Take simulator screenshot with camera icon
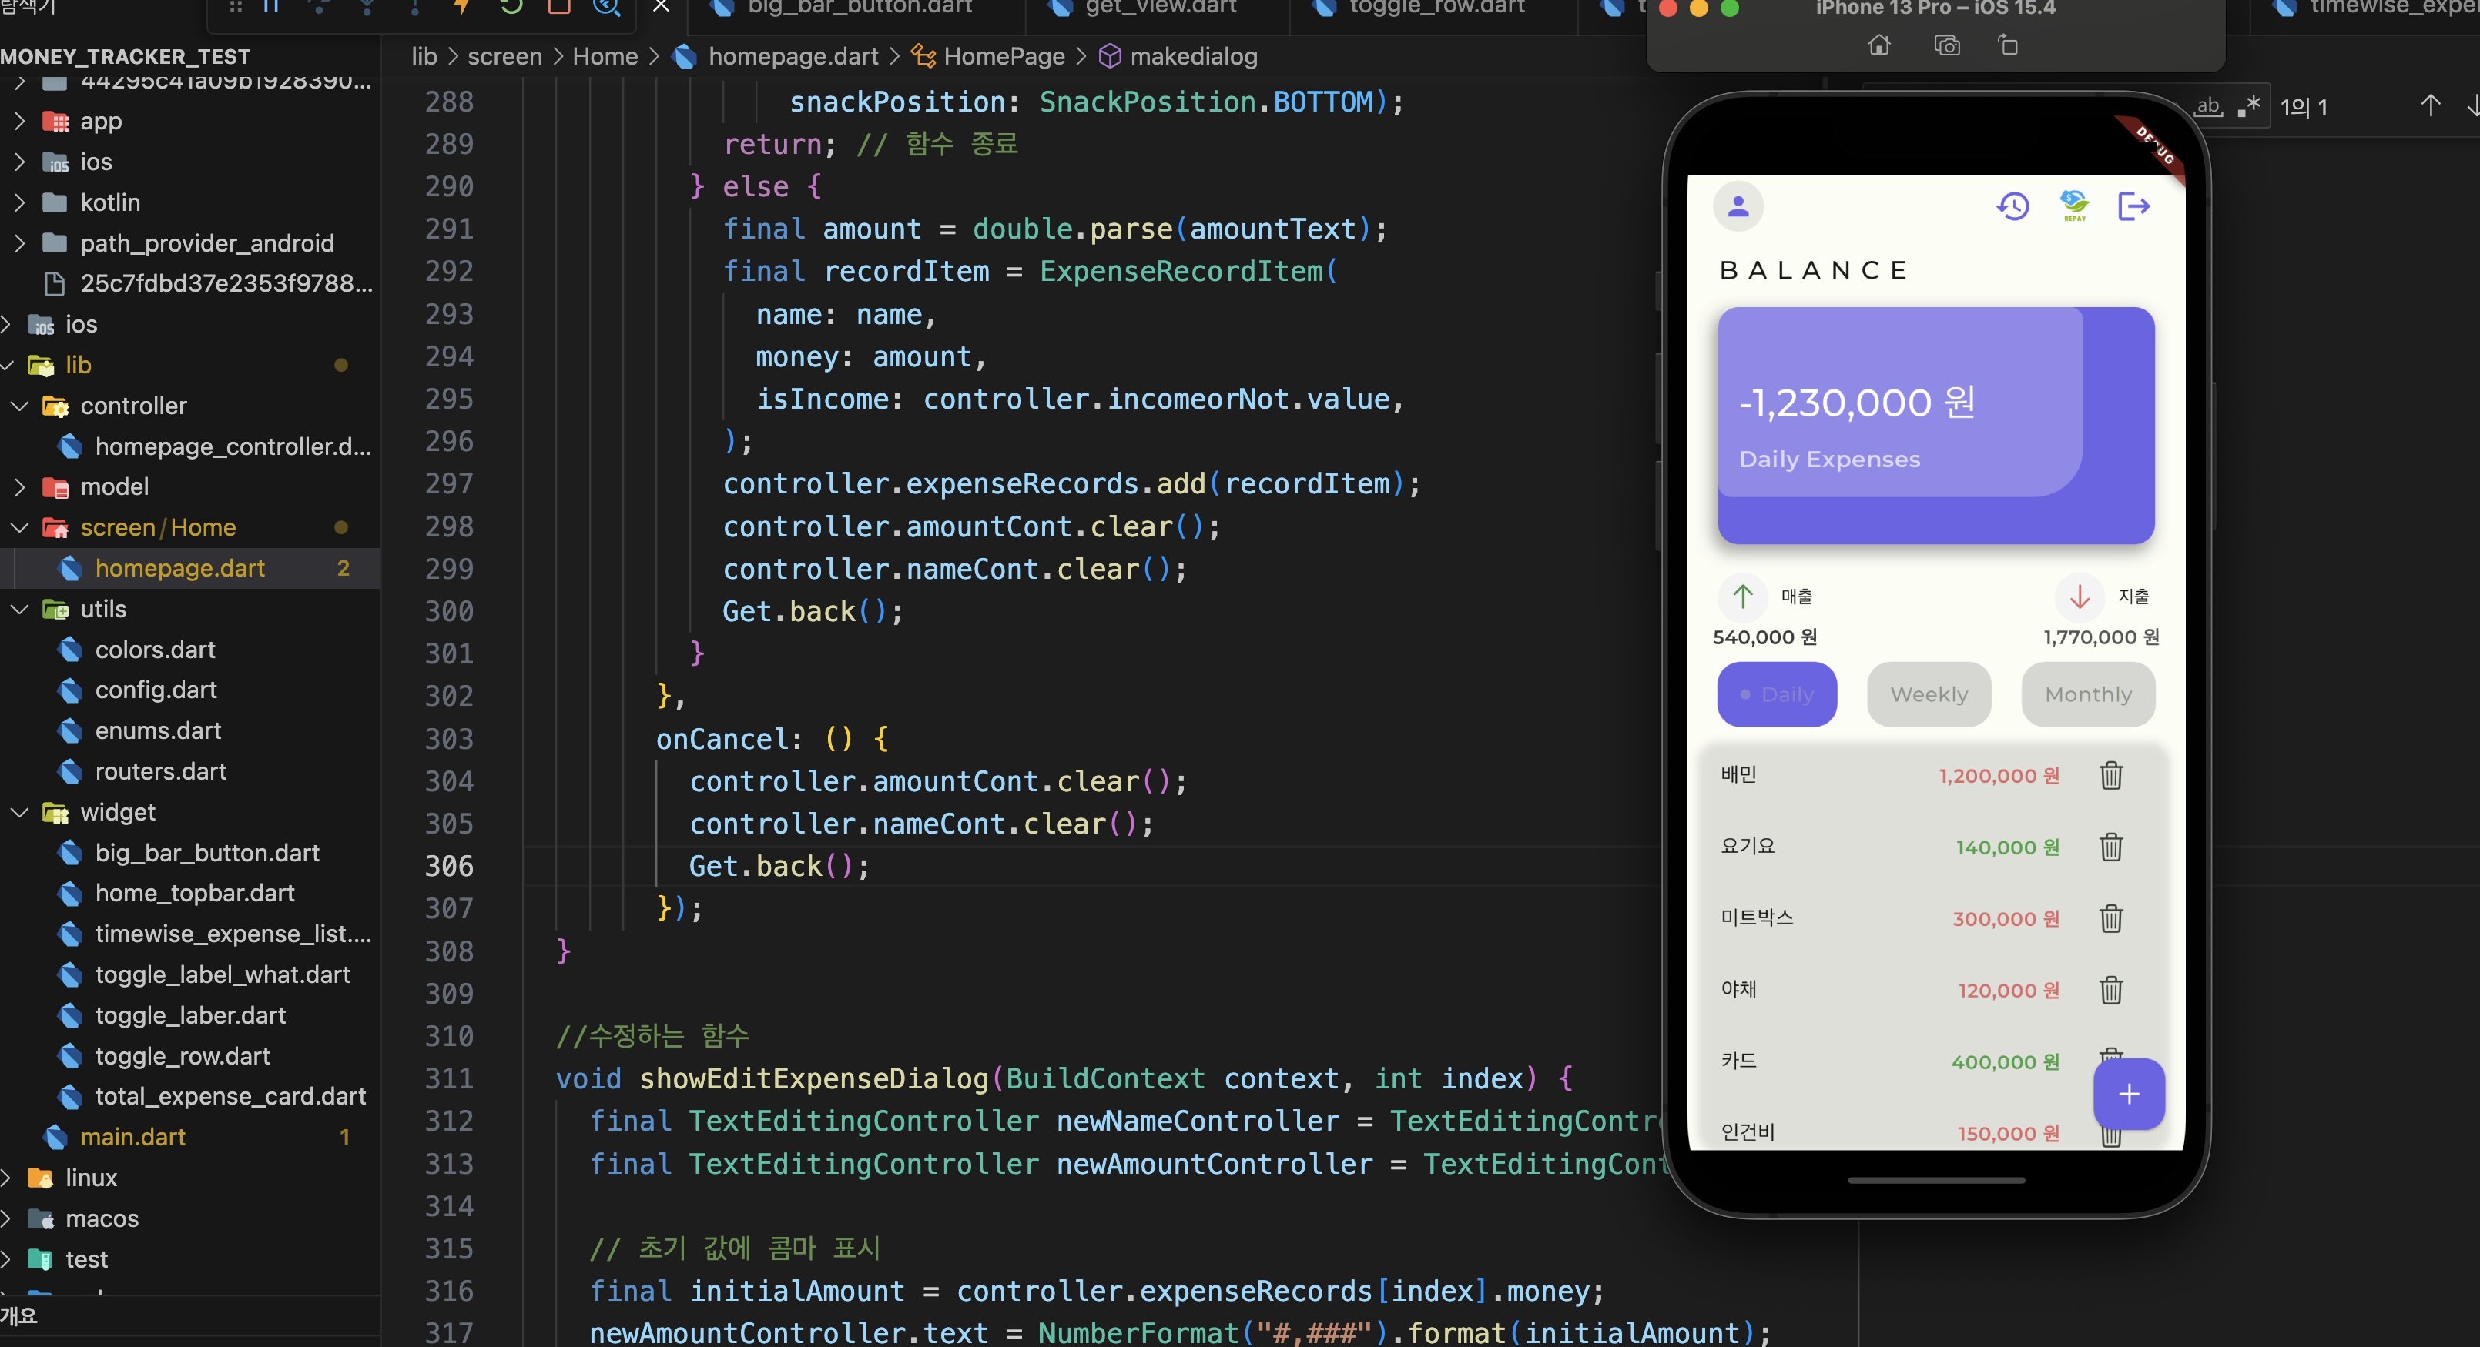Image resolution: width=2480 pixels, height=1347 pixels. [1947, 45]
